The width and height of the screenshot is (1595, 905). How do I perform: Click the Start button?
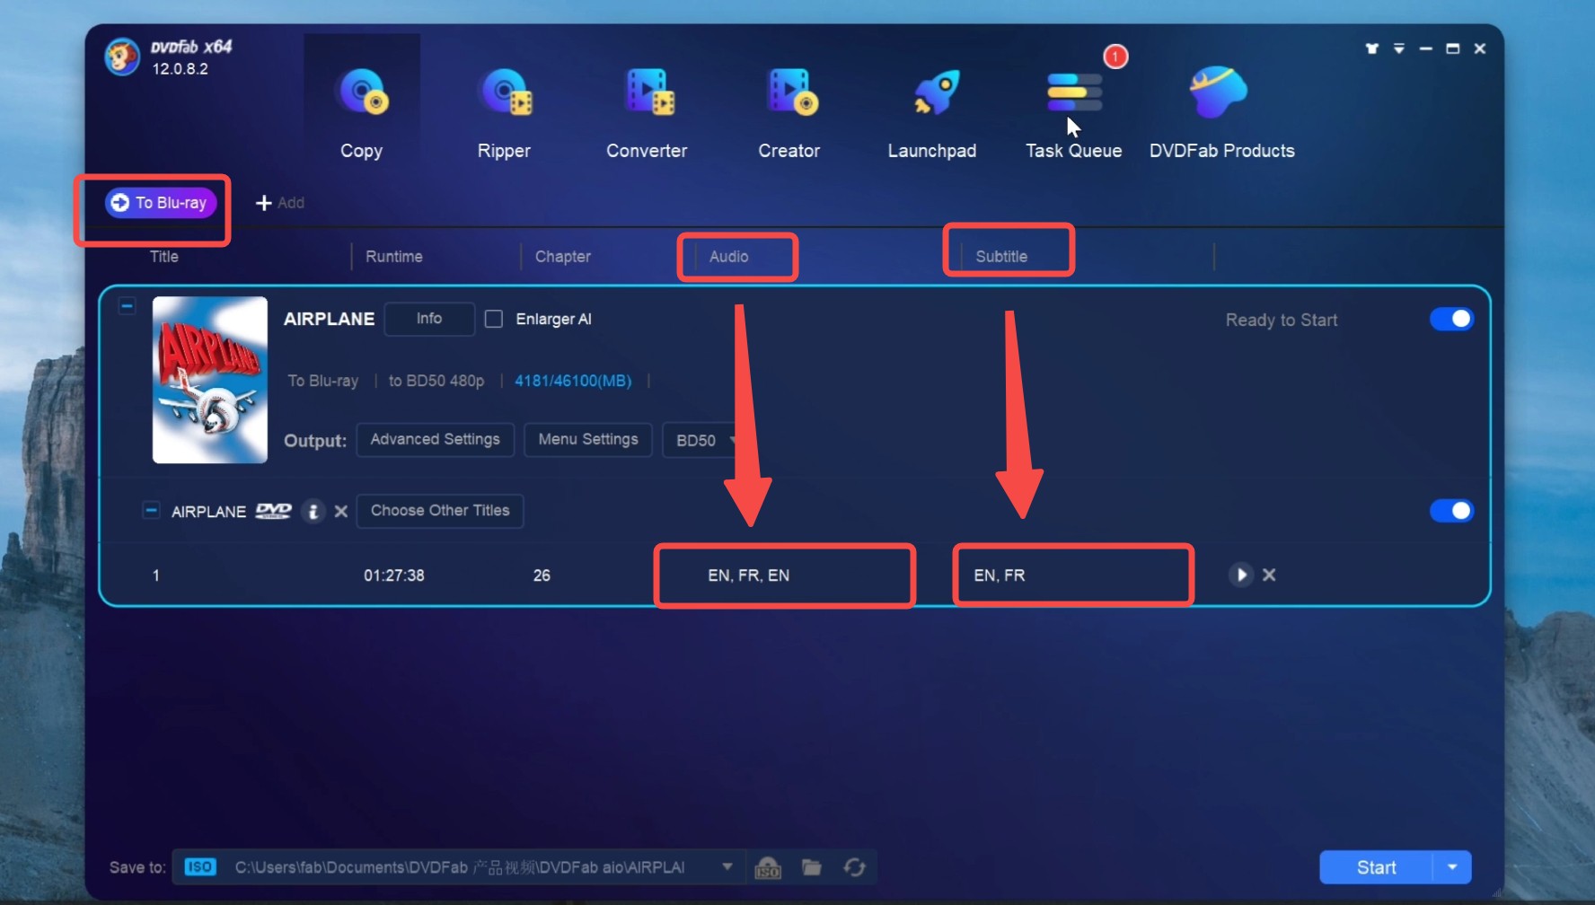pos(1376,867)
